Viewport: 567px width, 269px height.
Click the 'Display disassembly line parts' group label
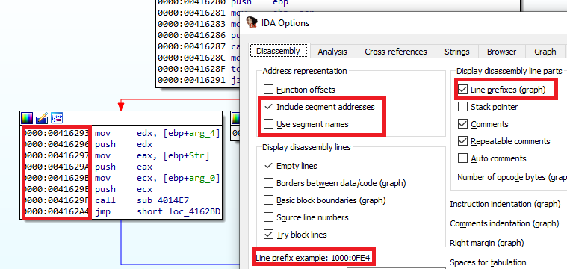(509, 71)
